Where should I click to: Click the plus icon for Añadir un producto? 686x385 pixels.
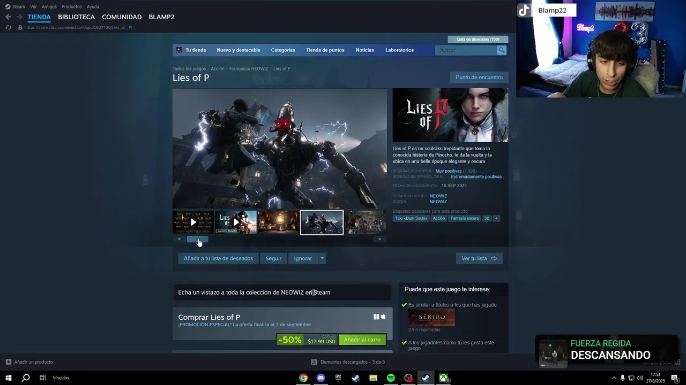[x=8, y=362]
